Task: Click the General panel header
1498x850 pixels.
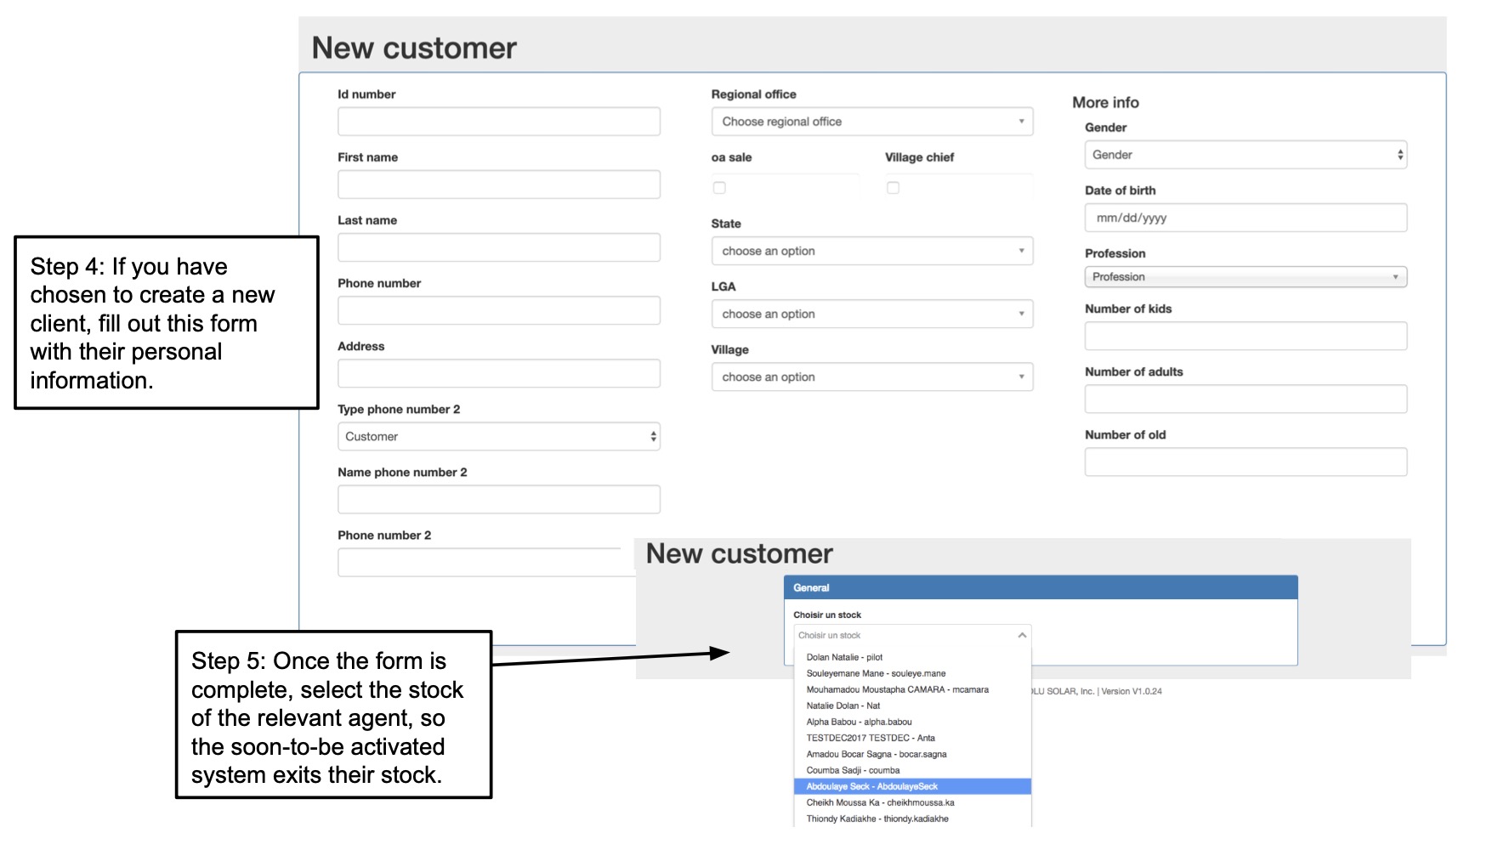Action: pos(1040,587)
